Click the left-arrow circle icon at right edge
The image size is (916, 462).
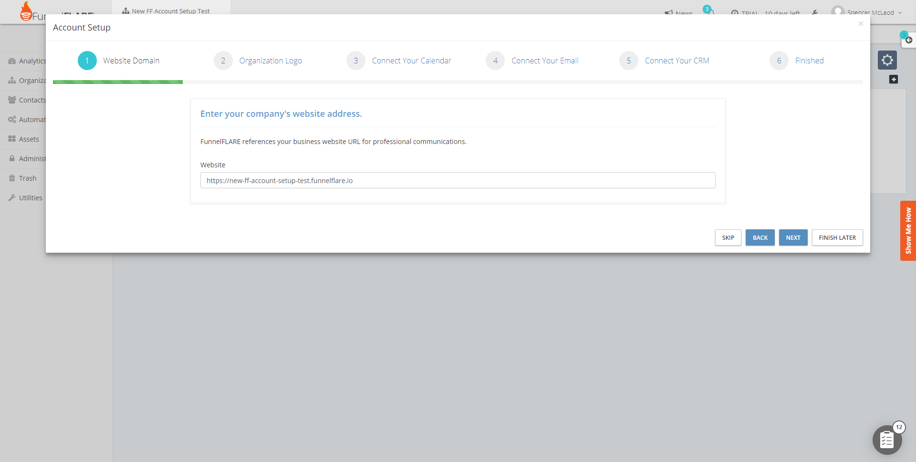coord(909,40)
